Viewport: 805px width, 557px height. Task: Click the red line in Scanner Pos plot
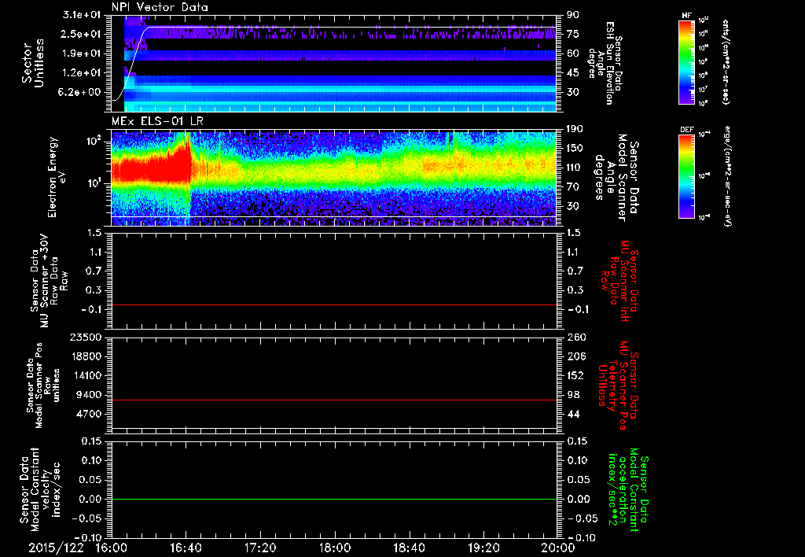point(333,400)
